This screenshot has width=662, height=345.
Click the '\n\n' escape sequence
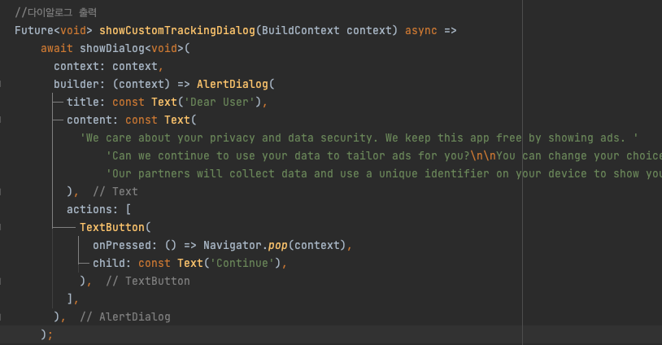pyautogui.click(x=483, y=156)
